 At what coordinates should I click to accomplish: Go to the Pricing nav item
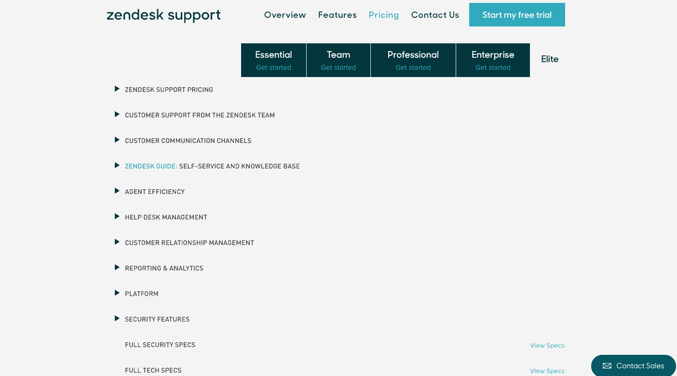384,15
